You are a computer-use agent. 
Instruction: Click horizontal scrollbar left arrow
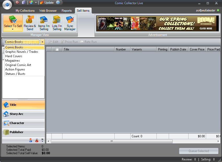point(48,141)
